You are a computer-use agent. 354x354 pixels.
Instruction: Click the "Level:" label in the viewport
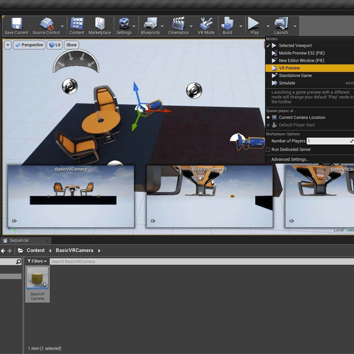[x=338, y=230]
